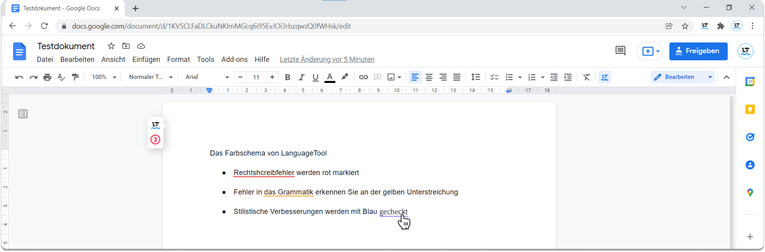Undo the last action
The width and height of the screenshot is (765, 252).
[x=19, y=77]
